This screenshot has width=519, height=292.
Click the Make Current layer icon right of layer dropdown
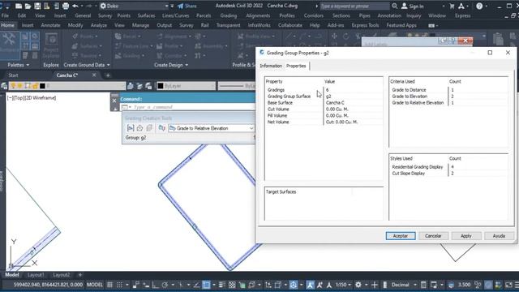click(131, 86)
